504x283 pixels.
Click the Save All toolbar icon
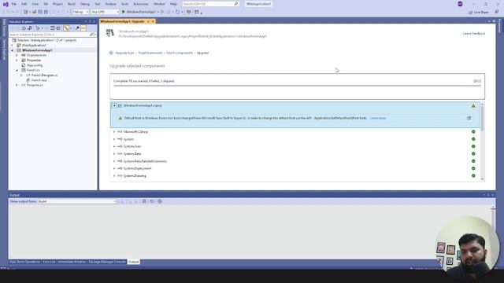(x=46, y=12)
